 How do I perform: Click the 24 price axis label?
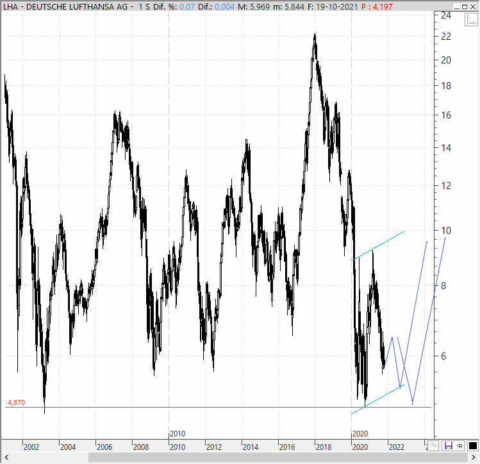(x=446, y=15)
